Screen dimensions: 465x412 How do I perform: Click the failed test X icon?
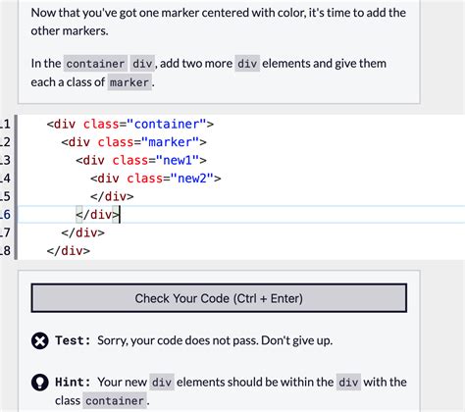click(x=40, y=341)
